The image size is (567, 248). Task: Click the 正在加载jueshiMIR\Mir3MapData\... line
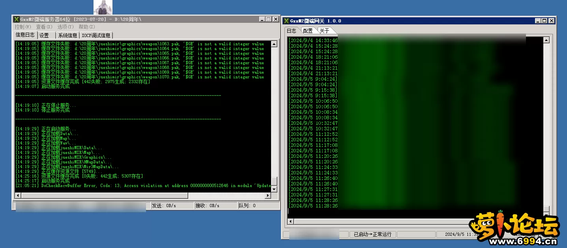click(x=67, y=167)
